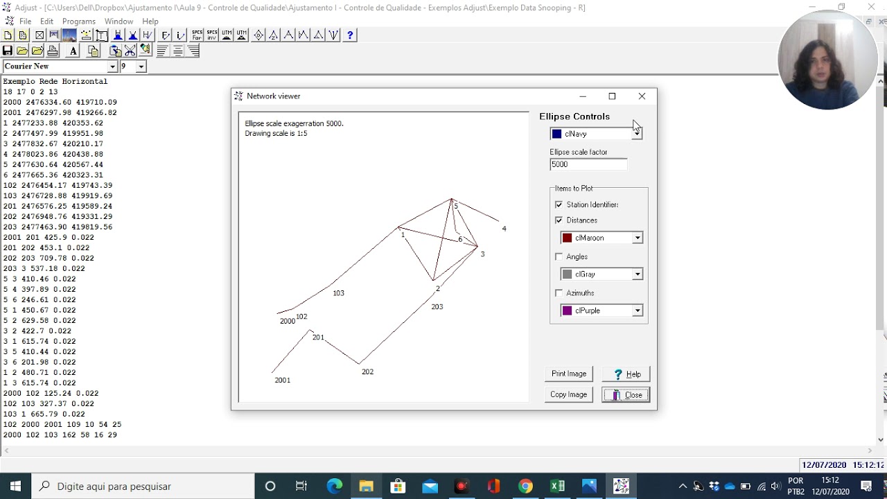Open Microsoft Edge from the taskbar

[334, 486]
